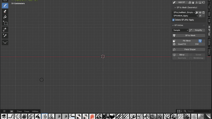212x119 pixels.
Task: Collapse the GP Extras panel
Action: click(173, 25)
